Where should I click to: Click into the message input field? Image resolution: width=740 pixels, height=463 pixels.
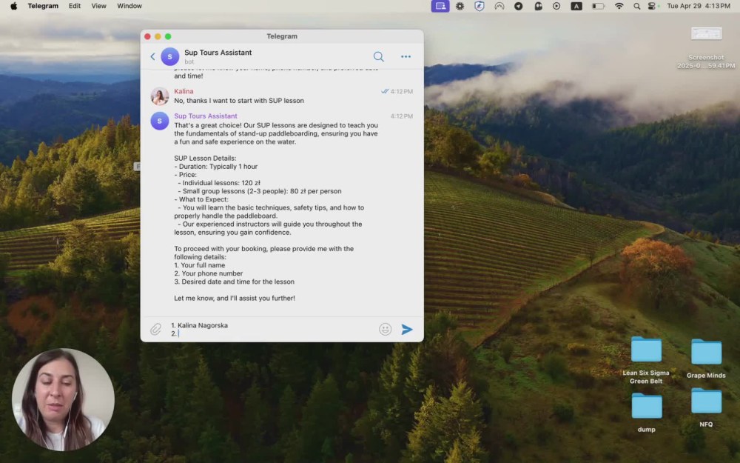pos(272,330)
